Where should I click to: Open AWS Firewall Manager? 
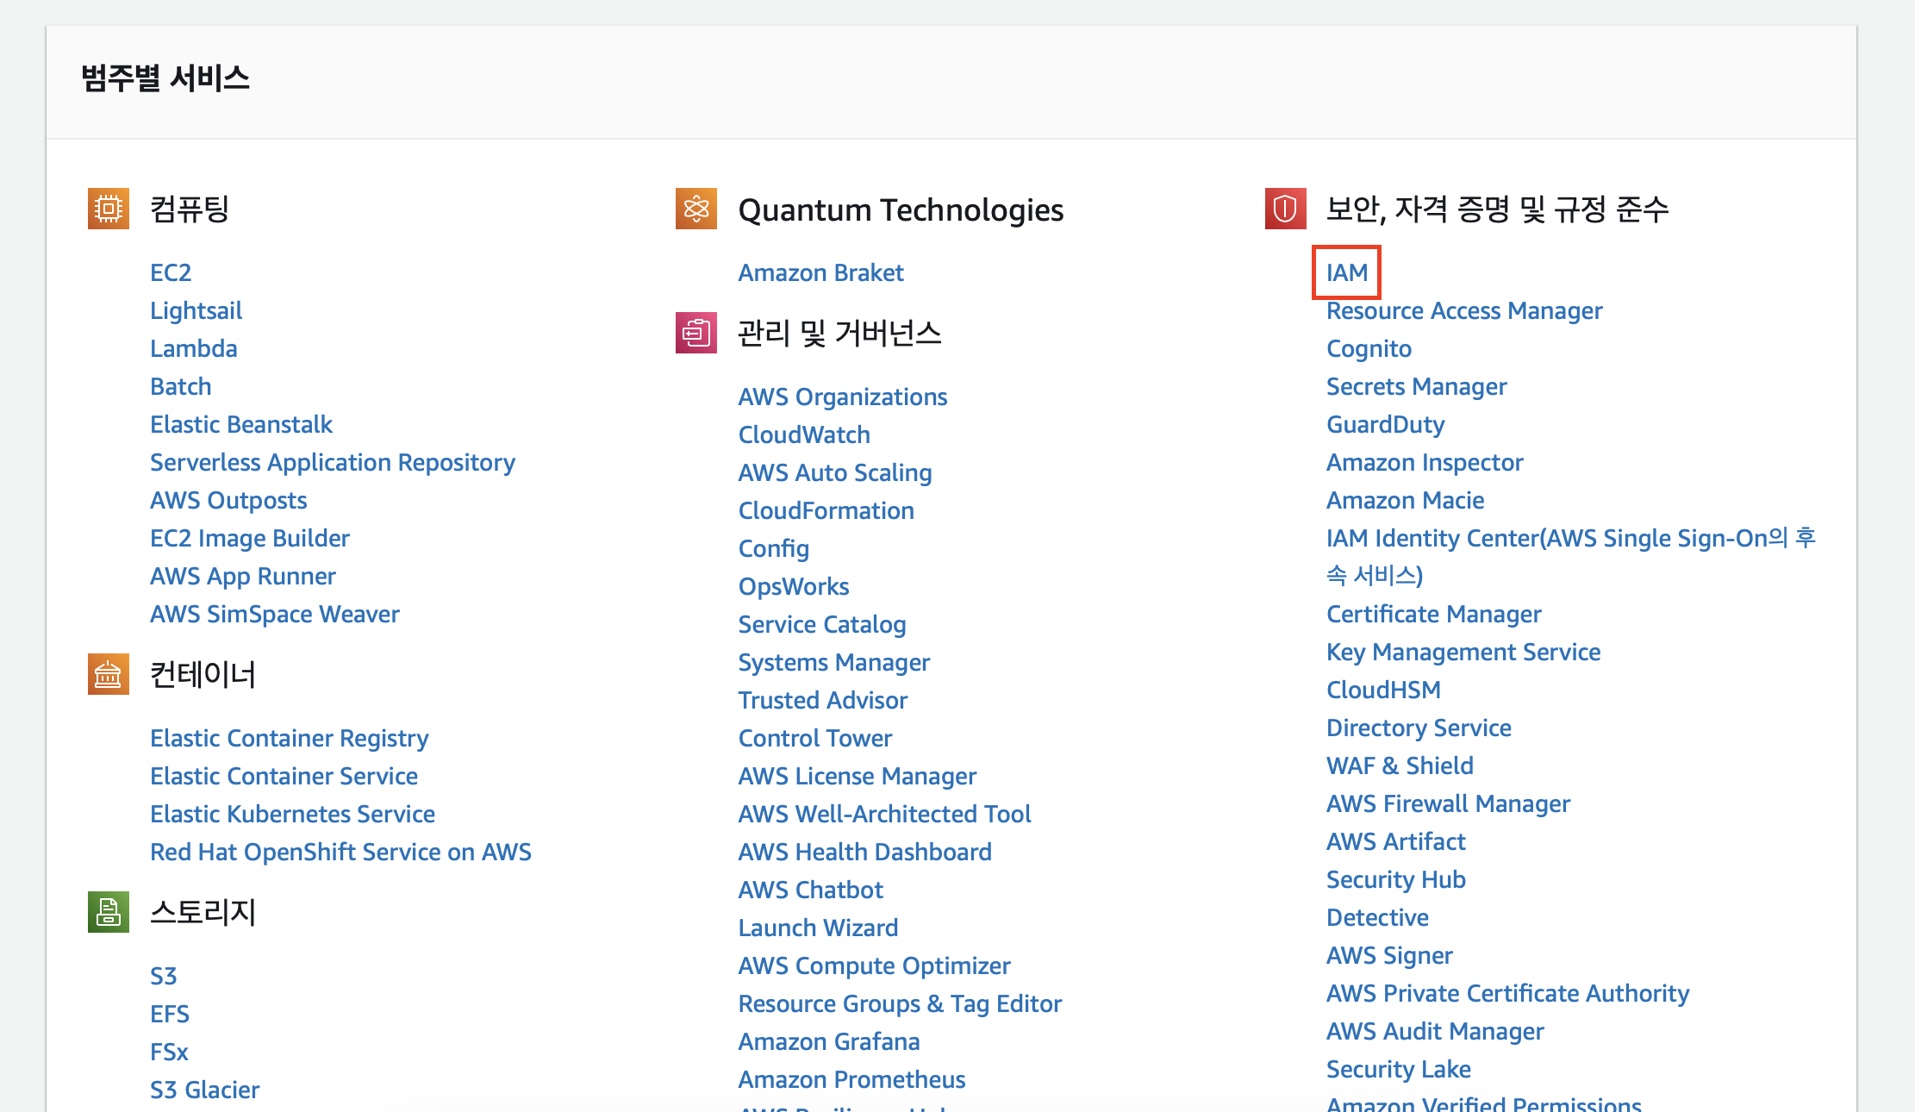1448,804
